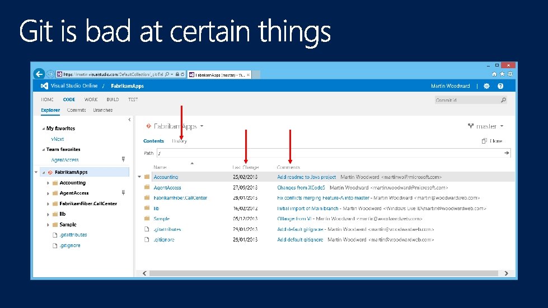Screen dimensions: 548x308
Task: Open Martin Woodward profile menu
Action: click(450, 86)
